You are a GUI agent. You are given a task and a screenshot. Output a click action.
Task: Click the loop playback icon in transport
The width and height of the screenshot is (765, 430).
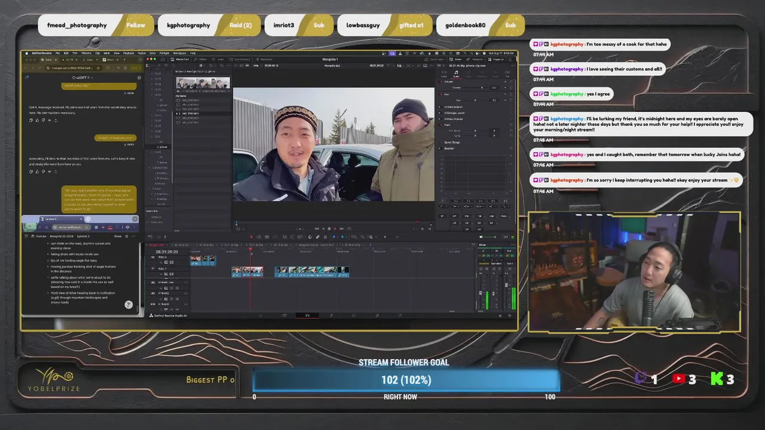(x=349, y=228)
